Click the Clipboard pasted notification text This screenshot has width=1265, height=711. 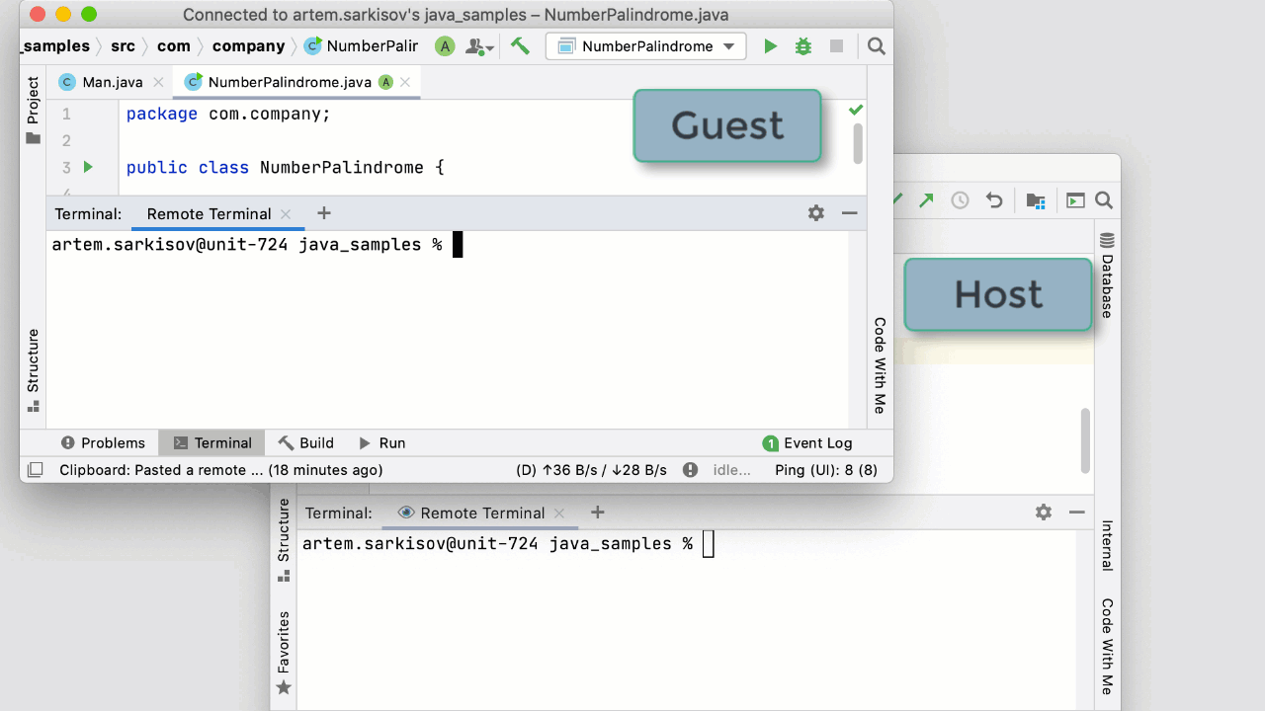[220, 470]
